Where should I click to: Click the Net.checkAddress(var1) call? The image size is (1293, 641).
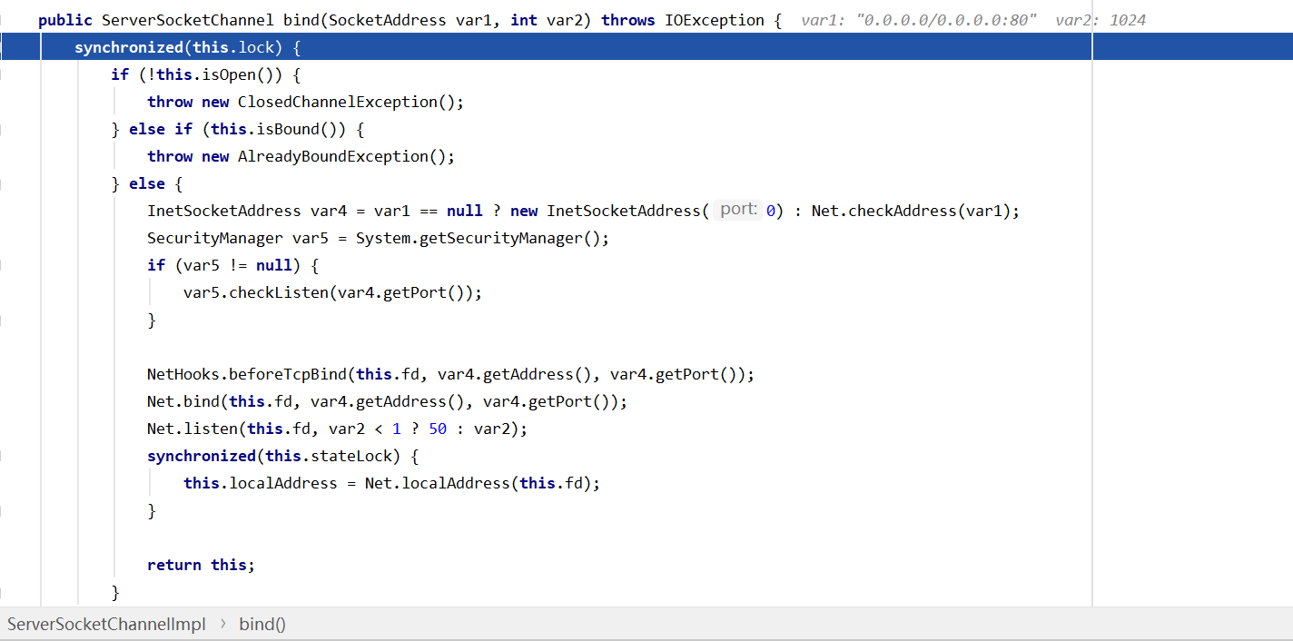[911, 211]
